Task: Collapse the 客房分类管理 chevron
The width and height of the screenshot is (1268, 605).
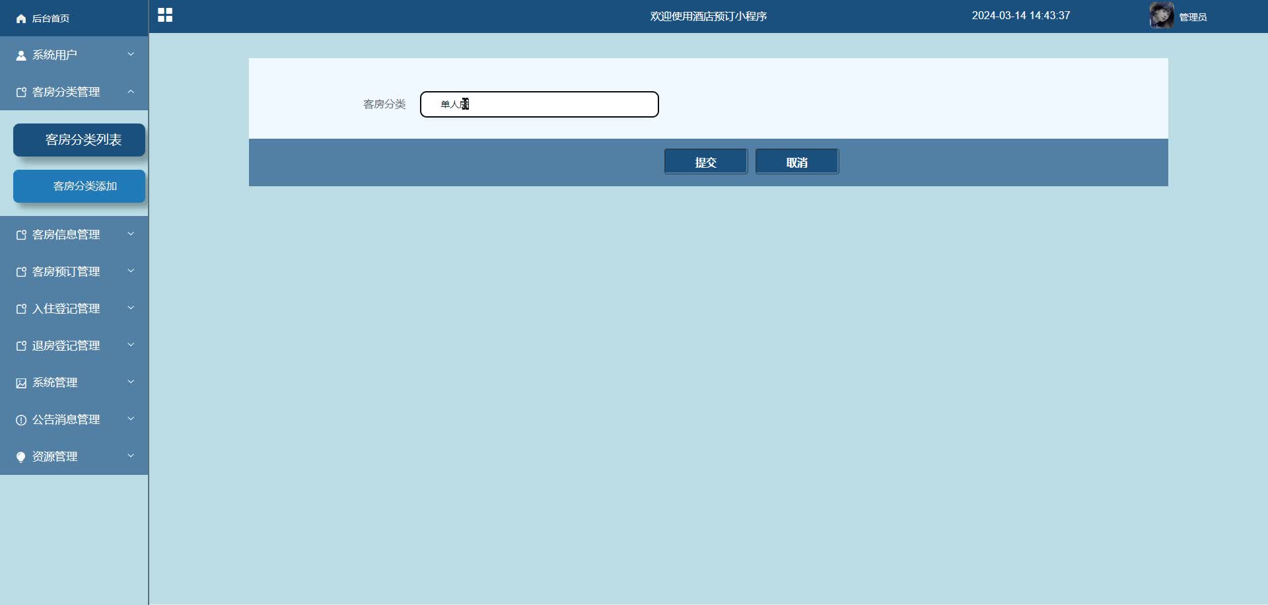Action: click(x=131, y=91)
